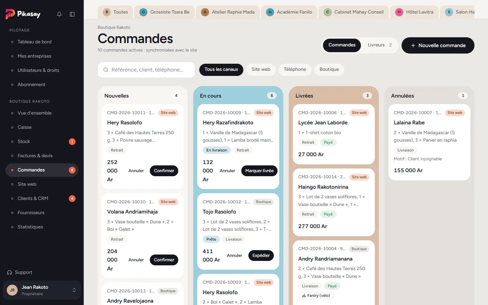Filter orders by Site web channel
This screenshot has height=305, width=488.
[x=261, y=69]
